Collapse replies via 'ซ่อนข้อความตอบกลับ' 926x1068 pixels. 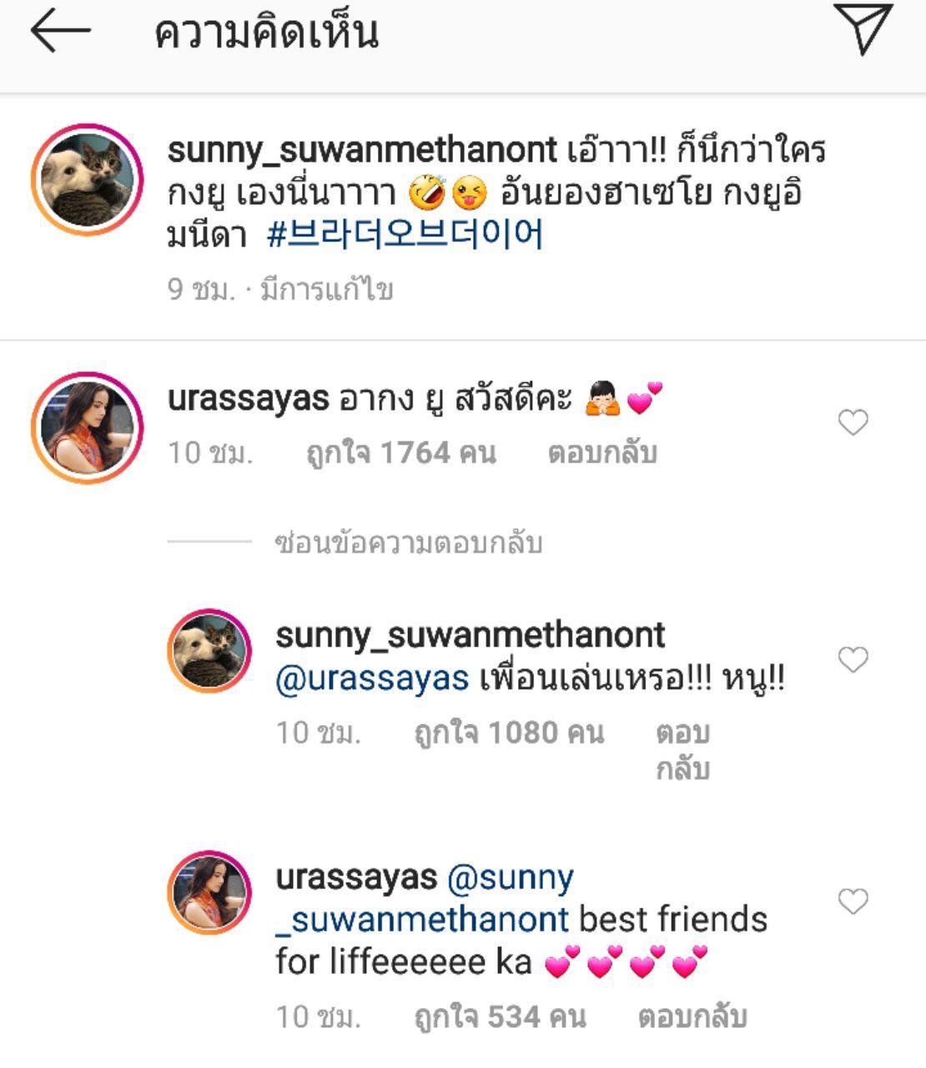409,543
